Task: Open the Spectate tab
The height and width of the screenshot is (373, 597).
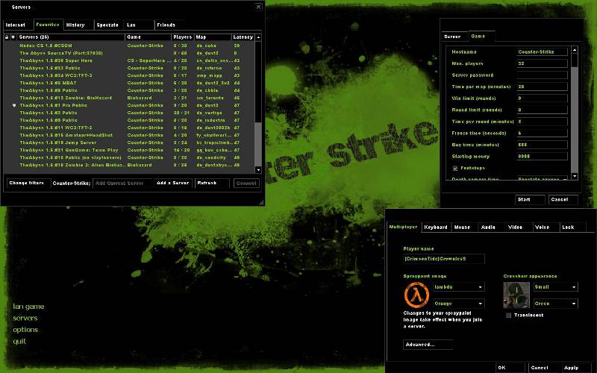Action: (x=109, y=25)
